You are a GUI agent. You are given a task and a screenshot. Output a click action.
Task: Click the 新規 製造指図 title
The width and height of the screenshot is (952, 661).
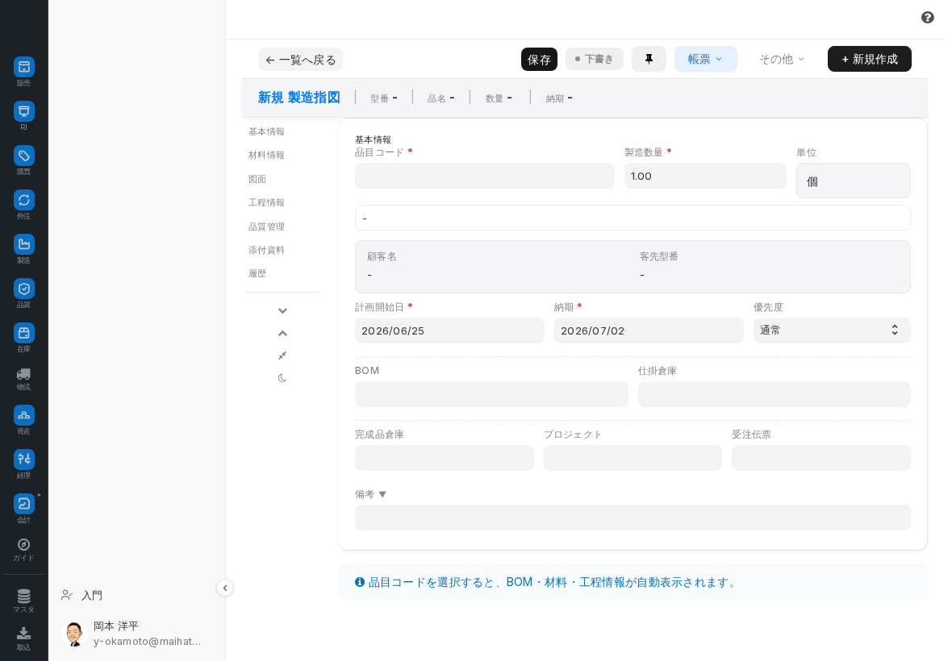pos(299,98)
